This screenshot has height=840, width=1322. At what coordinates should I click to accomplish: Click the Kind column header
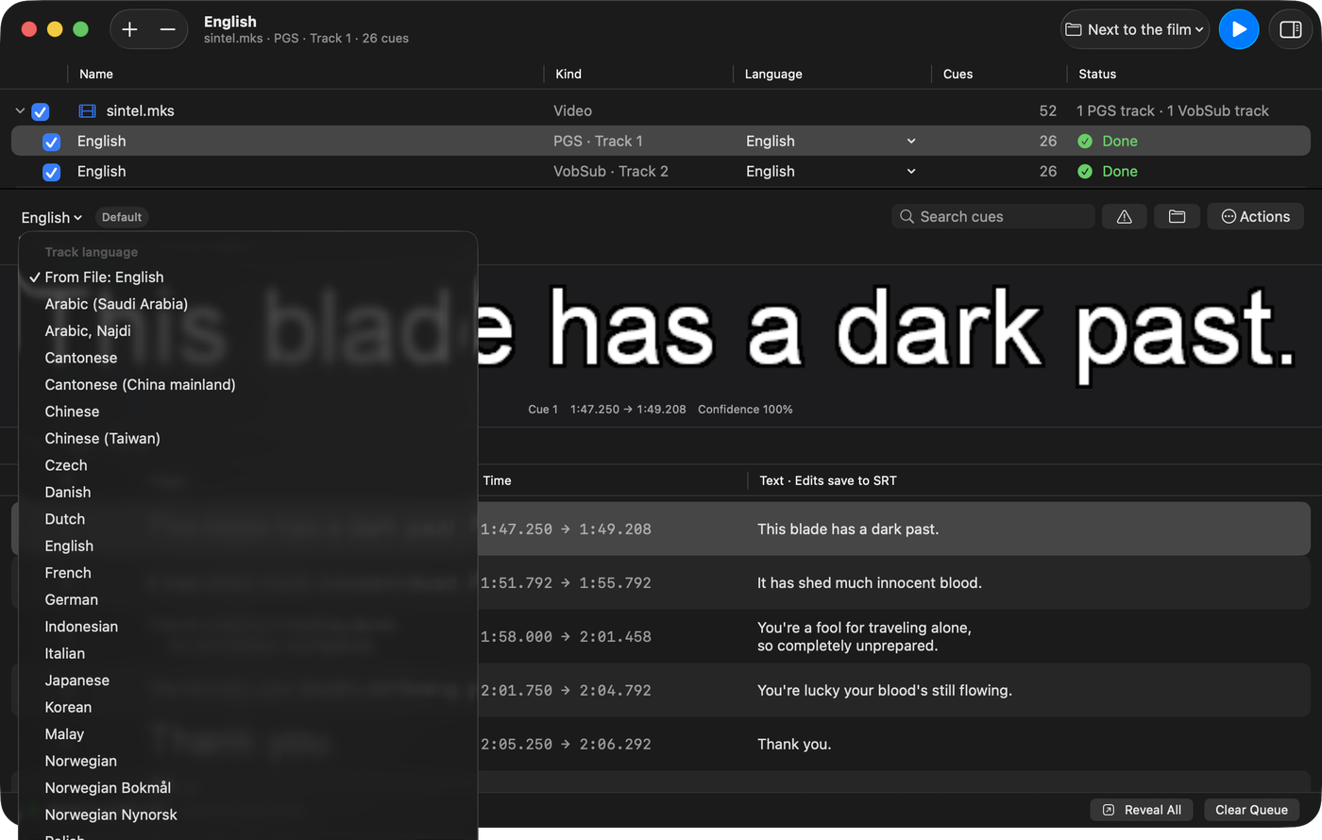(x=568, y=75)
